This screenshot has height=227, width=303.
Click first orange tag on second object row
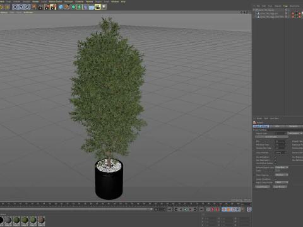[x=293, y=13]
